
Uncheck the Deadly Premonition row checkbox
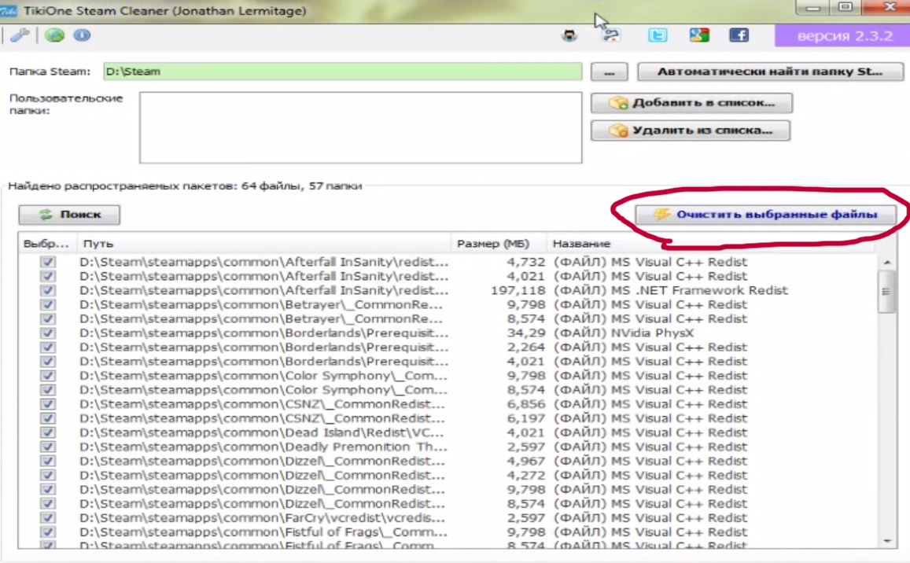(x=48, y=447)
